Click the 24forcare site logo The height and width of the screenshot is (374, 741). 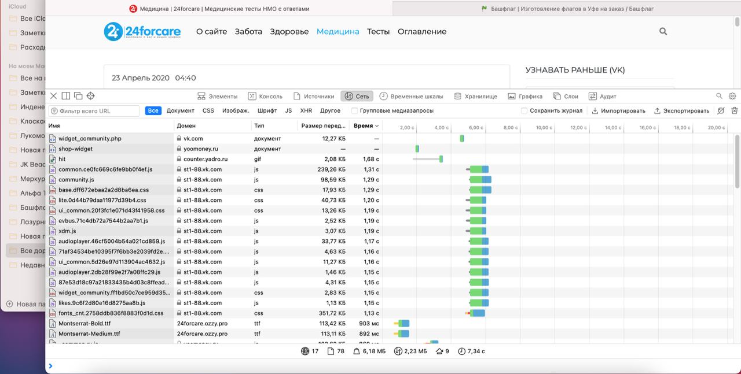tap(142, 32)
